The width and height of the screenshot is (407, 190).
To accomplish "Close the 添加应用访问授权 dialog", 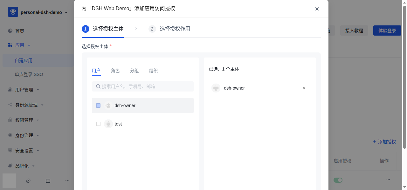I will pyautogui.click(x=317, y=9).
